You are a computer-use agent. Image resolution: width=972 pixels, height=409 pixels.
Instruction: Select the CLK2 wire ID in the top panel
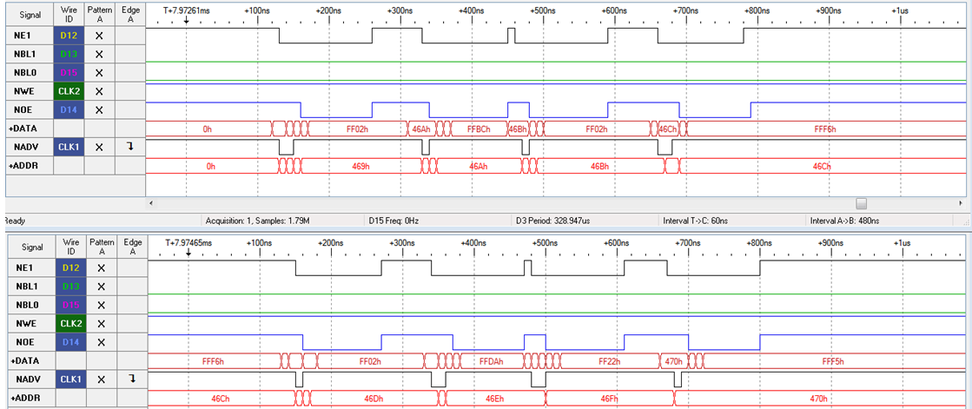(x=68, y=91)
